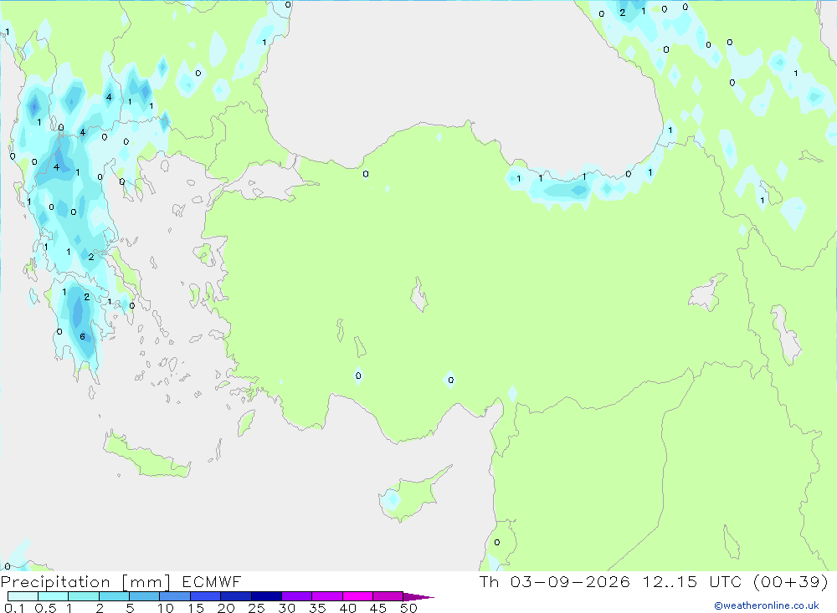Click the ECMWF model label
Viewport: 837px width, 613px height.
[212, 581]
